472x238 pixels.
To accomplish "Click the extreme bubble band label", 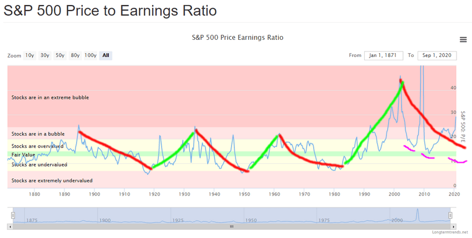I will click(x=51, y=97).
